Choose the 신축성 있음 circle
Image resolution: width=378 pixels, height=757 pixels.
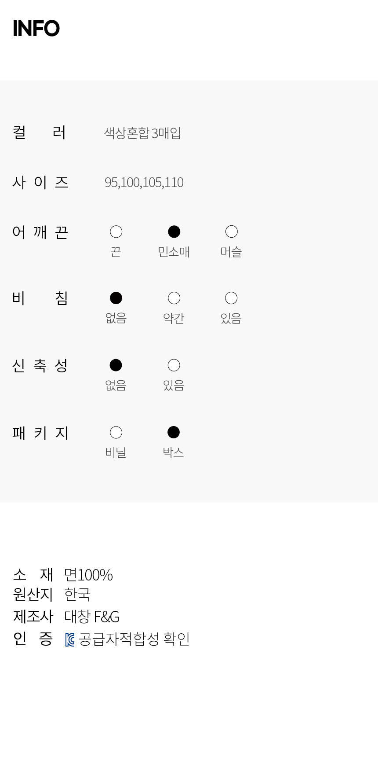pyautogui.click(x=174, y=365)
